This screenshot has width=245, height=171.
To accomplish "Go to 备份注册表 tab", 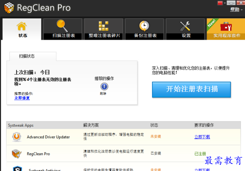I will (x=144, y=29).
